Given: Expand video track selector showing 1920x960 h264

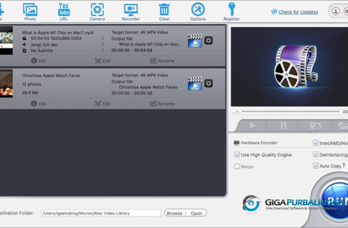Looking at the screenshot, I should [x=102, y=38].
